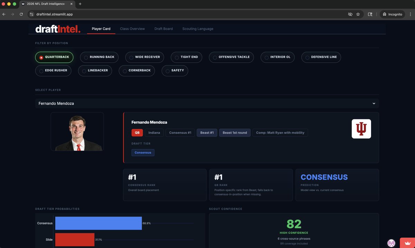
Task: Select the Interior OL position filter
Action: (x=277, y=57)
